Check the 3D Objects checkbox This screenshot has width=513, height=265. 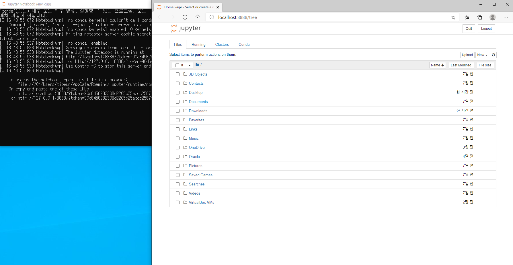tap(177, 74)
